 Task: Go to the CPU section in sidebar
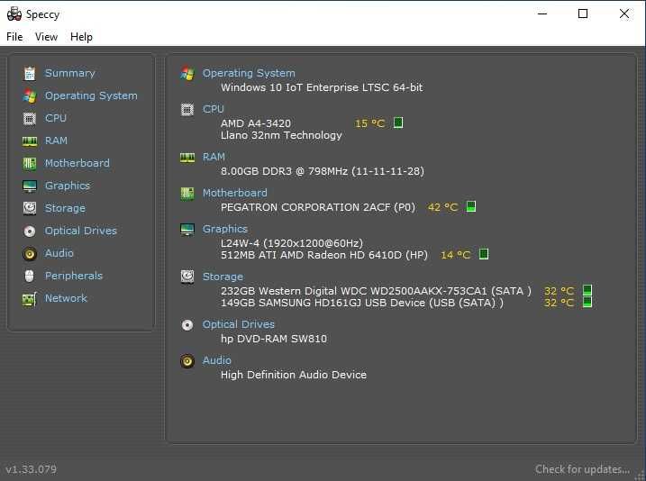click(x=56, y=118)
